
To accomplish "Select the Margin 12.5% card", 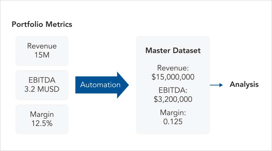I will tap(42, 119).
